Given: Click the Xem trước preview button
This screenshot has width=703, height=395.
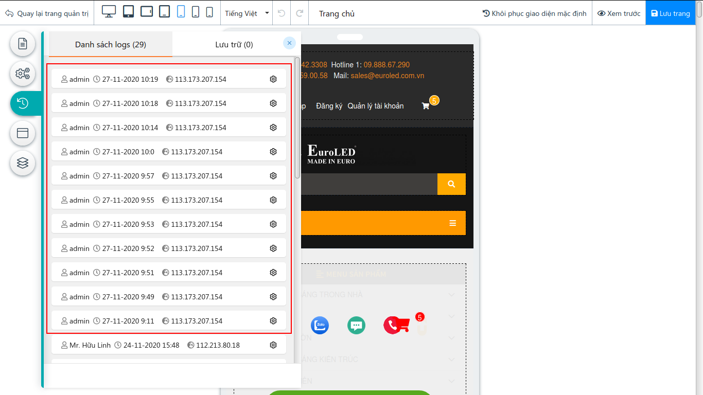Looking at the screenshot, I should pos(619,13).
